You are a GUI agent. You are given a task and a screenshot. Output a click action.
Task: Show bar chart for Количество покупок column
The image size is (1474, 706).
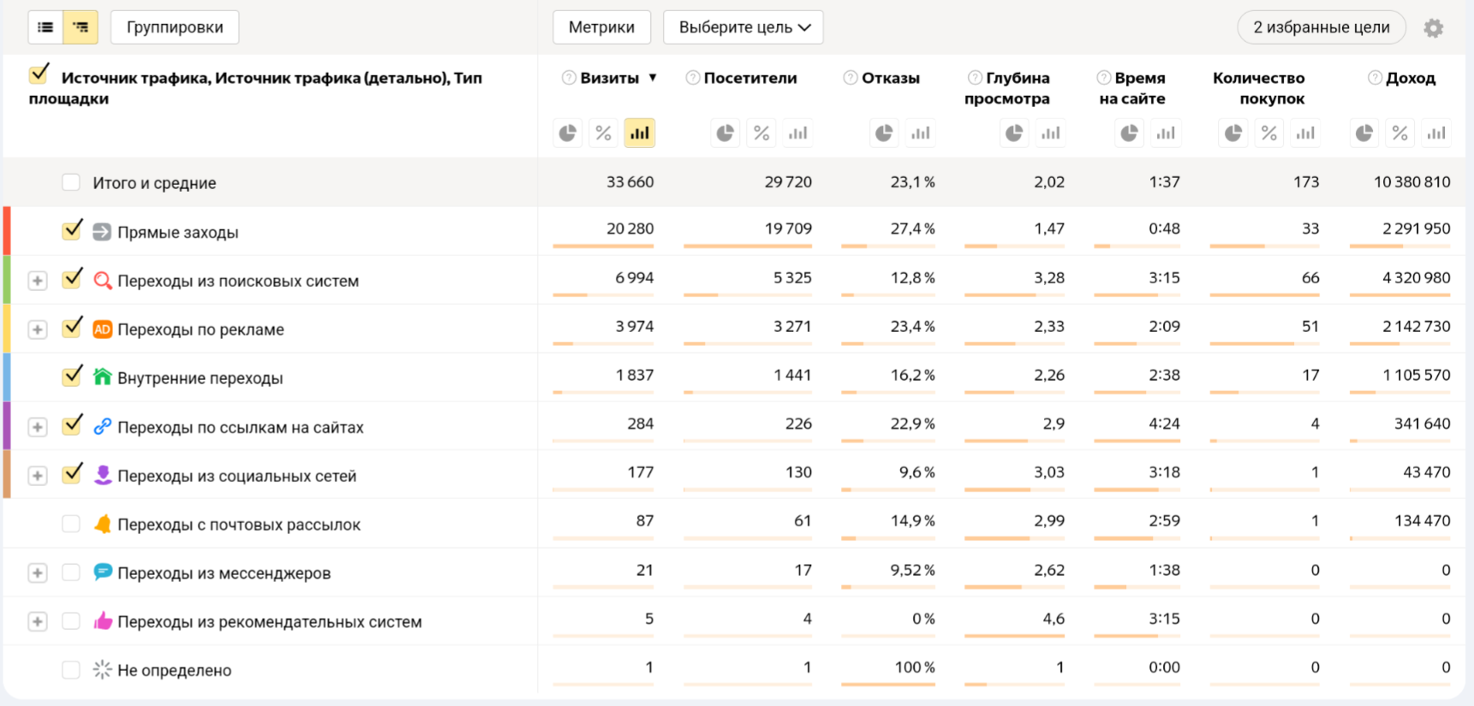coord(1305,133)
